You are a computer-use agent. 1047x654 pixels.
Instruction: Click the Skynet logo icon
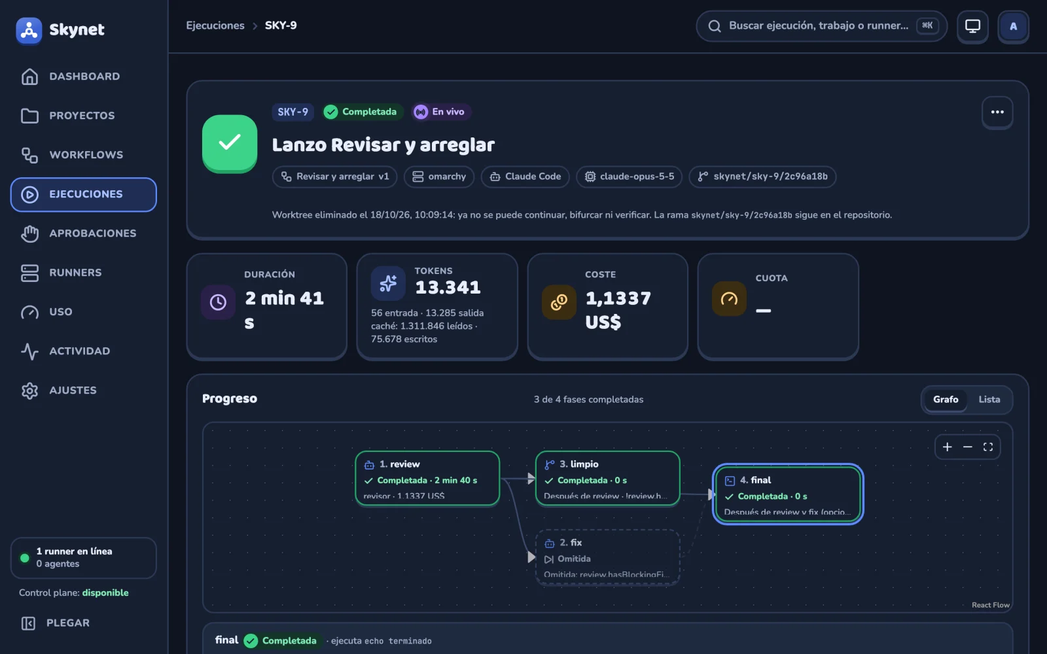(x=29, y=30)
